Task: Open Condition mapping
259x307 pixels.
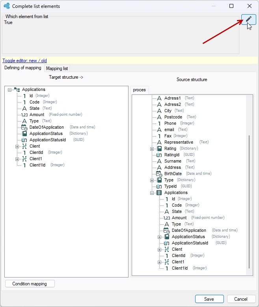Action: [x=30, y=284]
